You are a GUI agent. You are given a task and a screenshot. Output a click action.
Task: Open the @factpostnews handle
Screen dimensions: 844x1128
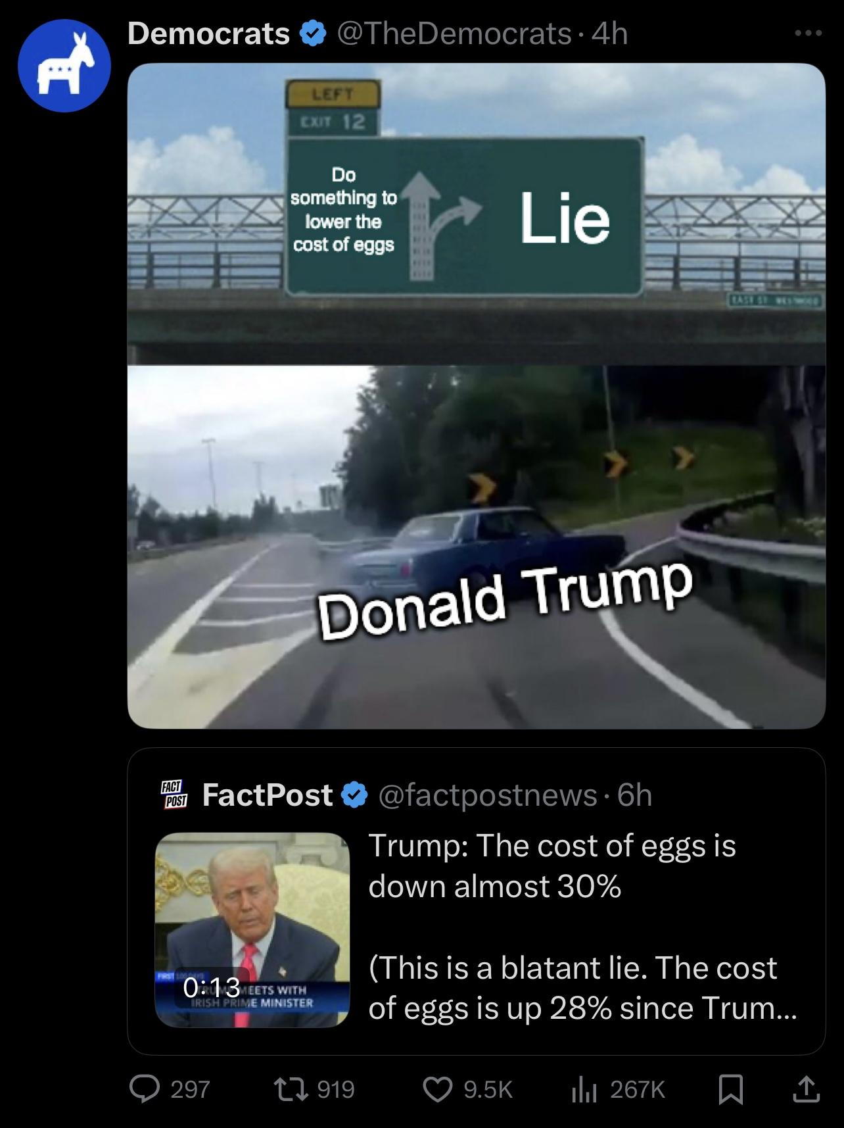(487, 795)
